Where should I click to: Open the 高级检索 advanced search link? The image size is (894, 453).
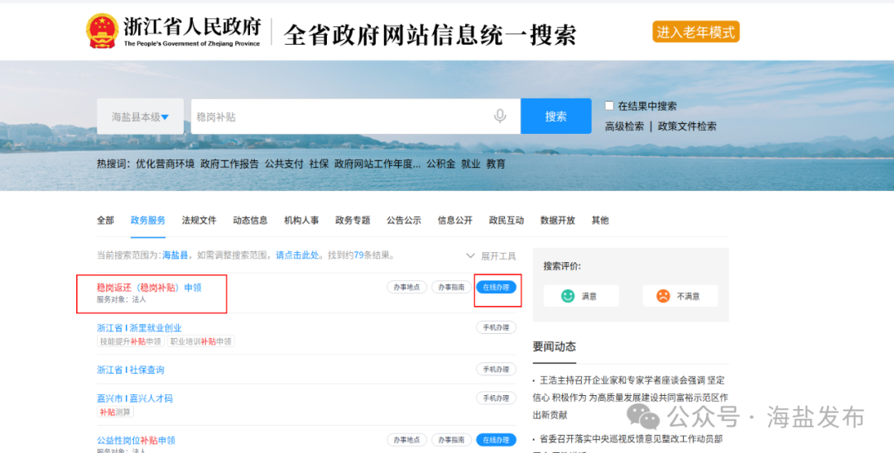[624, 126]
